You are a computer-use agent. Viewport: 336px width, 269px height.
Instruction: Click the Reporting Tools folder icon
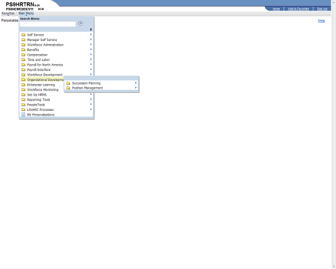coord(23,99)
